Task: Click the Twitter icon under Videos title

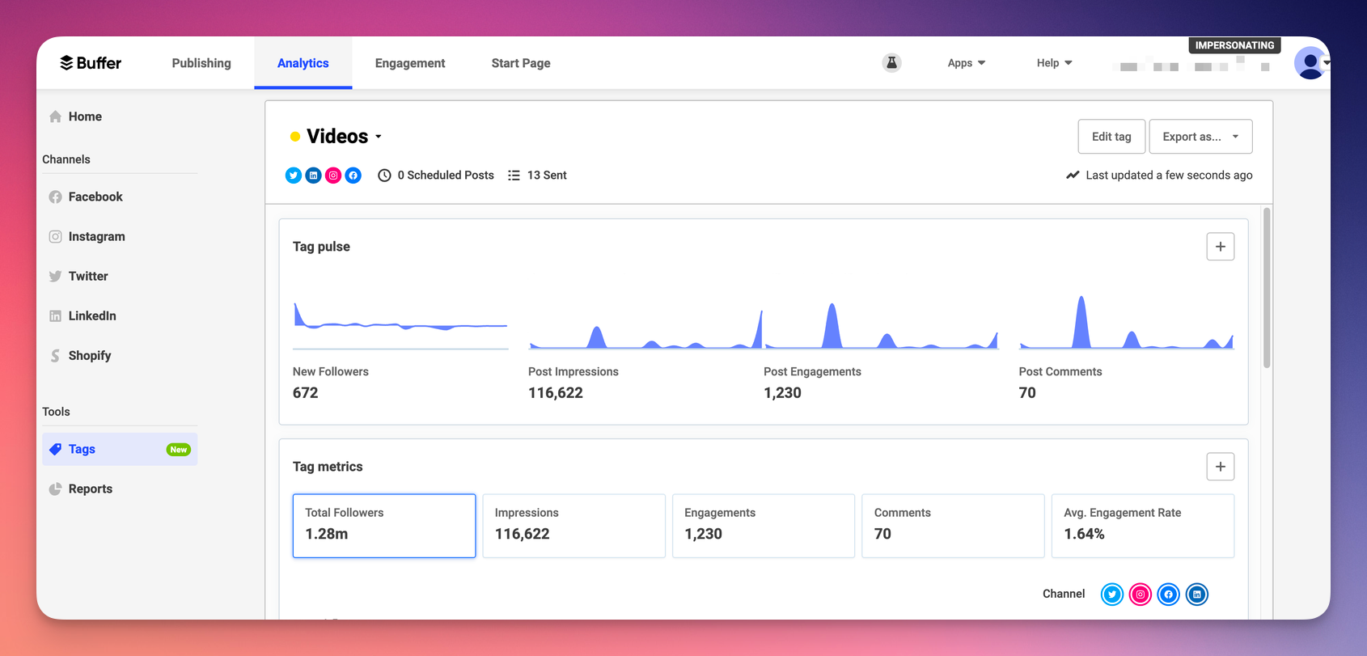Action: tap(294, 176)
